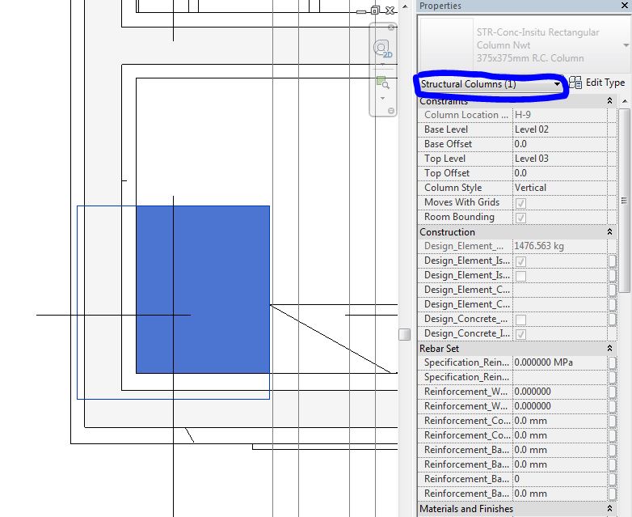Image resolution: width=632 pixels, height=517 pixels.
Task: Select the blue highlighted column in drawing
Action: [203, 290]
